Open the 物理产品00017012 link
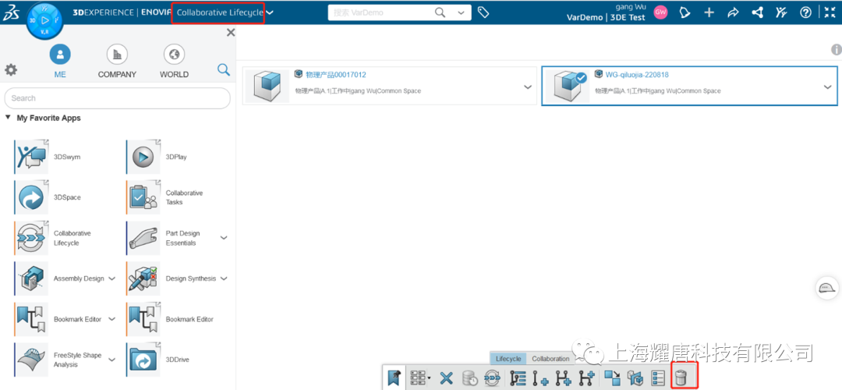842x390 pixels. [335, 75]
